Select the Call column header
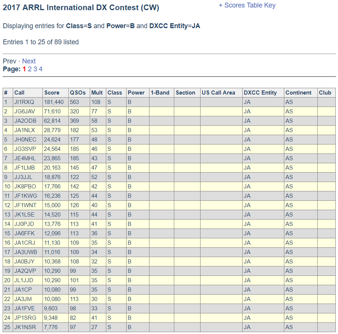This screenshot has width=338, height=334. point(20,93)
